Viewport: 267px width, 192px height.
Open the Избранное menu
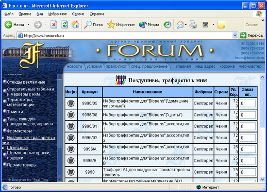[57, 14]
